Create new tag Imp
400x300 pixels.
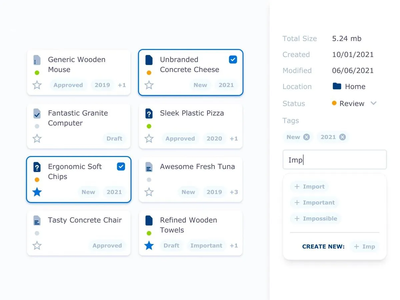pos(364,247)
